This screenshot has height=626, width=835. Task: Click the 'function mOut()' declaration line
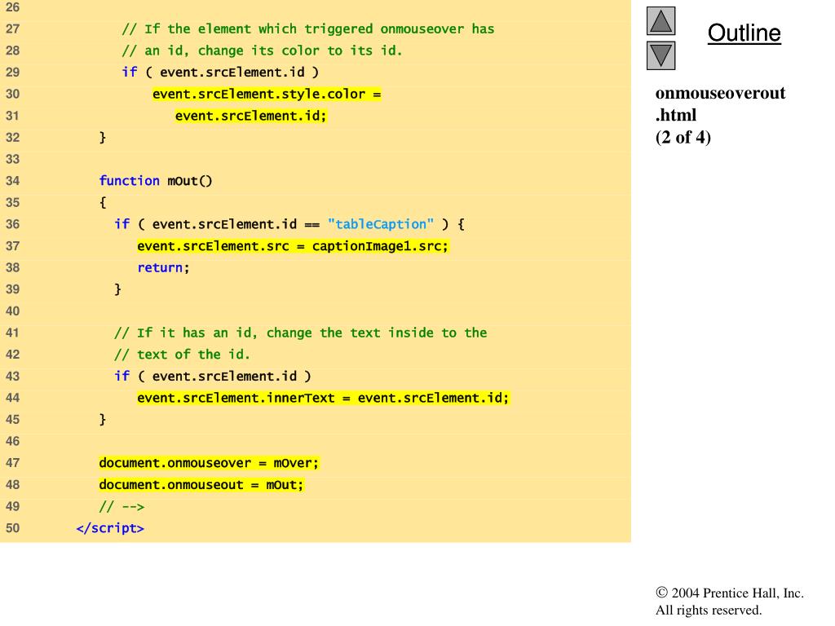pyautogui.click(x=156, y=181)
